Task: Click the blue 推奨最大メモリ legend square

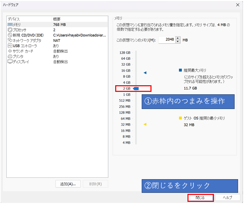Action: [180, 70]
